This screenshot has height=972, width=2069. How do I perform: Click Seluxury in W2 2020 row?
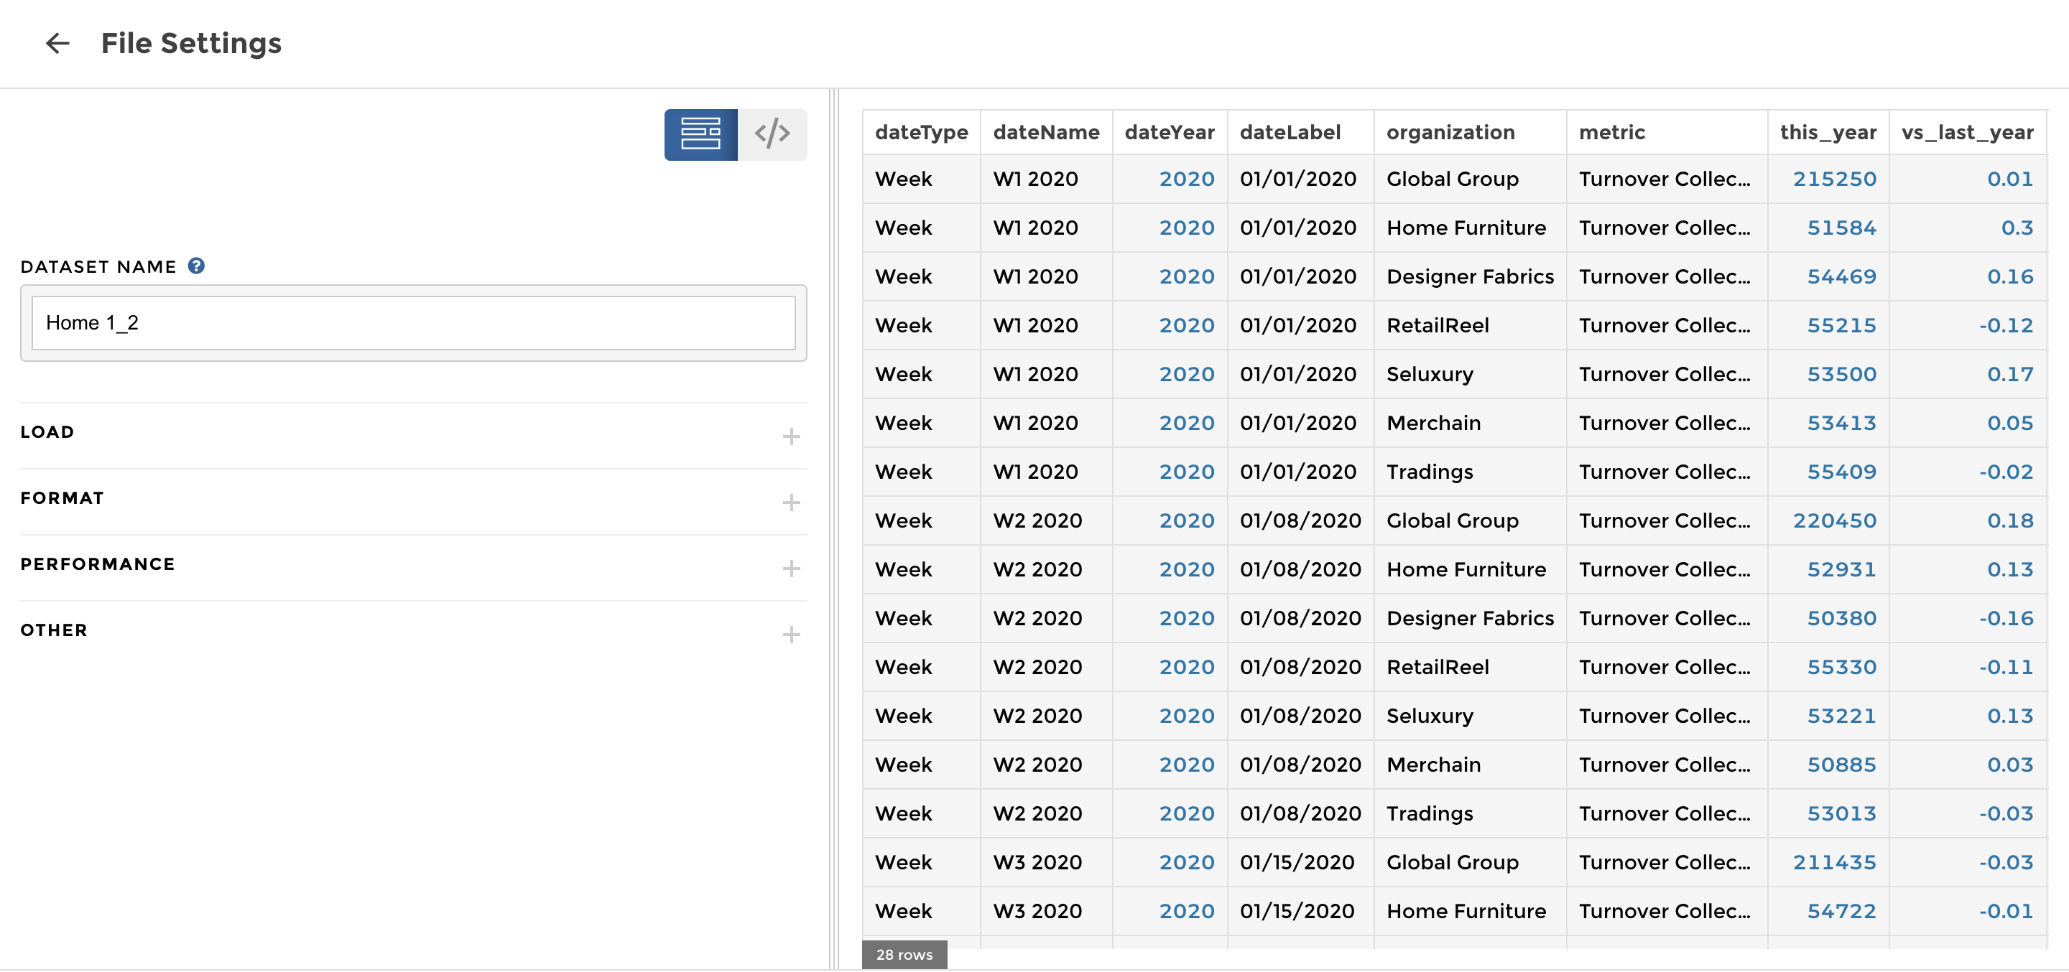(1430, 716)
